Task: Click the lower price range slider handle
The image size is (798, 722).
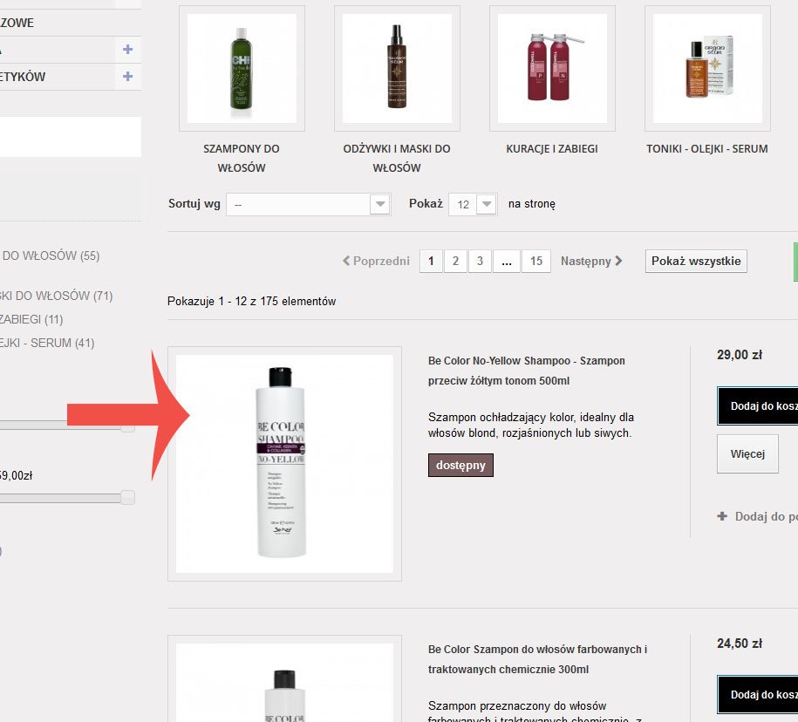Action: point(127,497)
